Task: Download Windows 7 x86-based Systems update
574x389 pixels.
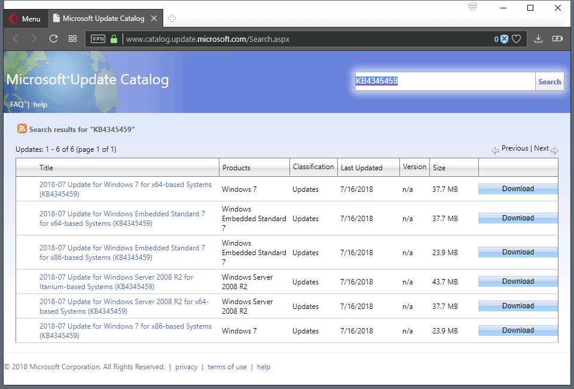Action: pyautogui.click(x=518, y=330)
